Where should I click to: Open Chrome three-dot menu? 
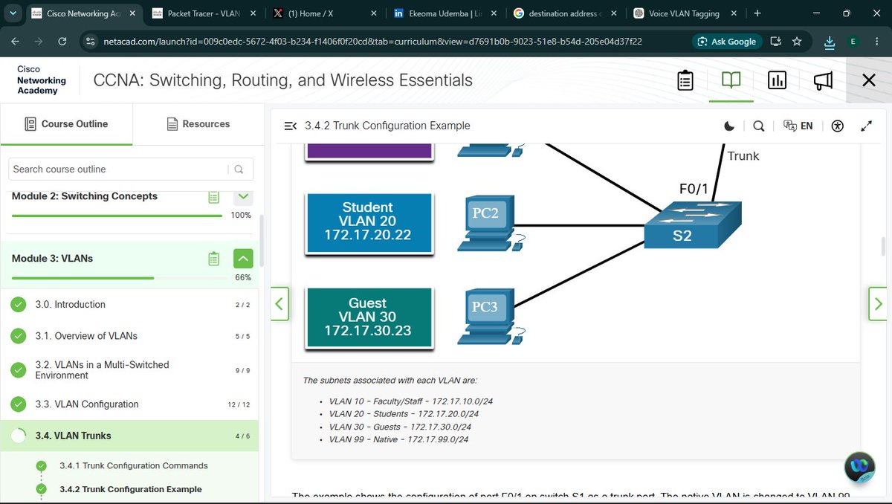click(x=876, y=42)
